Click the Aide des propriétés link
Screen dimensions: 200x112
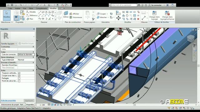pos(8,100)
